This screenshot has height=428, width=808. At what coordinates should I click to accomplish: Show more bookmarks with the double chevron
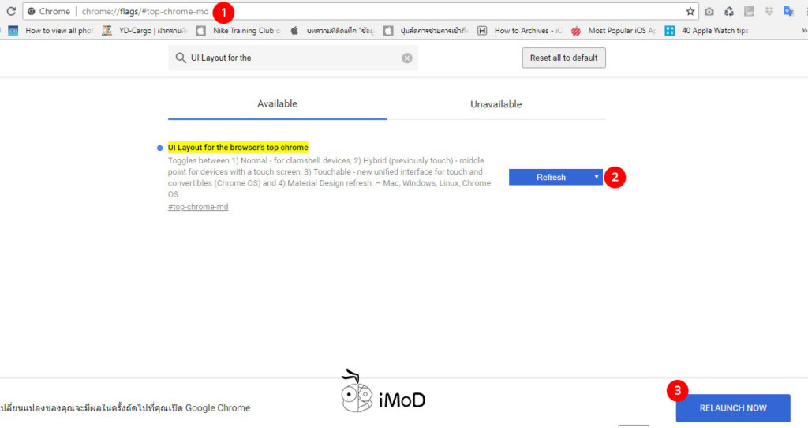point(804,31)
